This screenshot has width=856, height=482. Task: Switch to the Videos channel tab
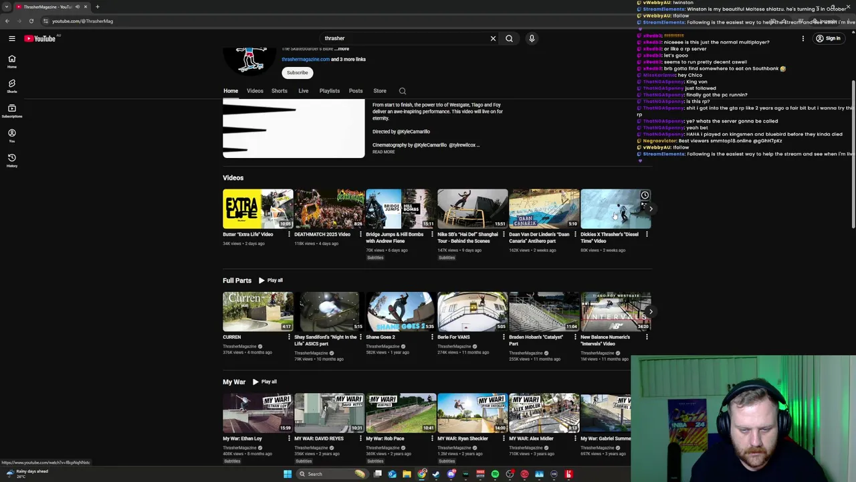[x=255, y=91]
